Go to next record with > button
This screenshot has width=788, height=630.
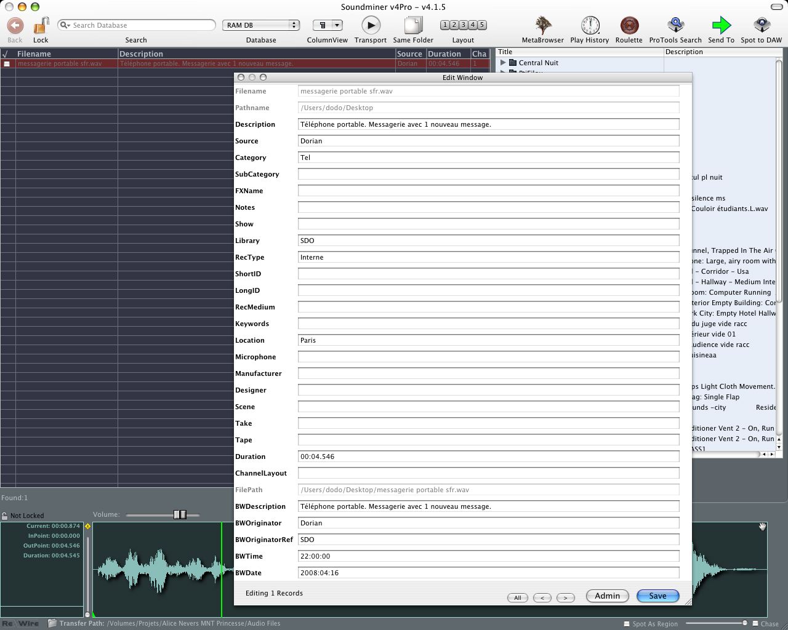click(x=565, y=597)
